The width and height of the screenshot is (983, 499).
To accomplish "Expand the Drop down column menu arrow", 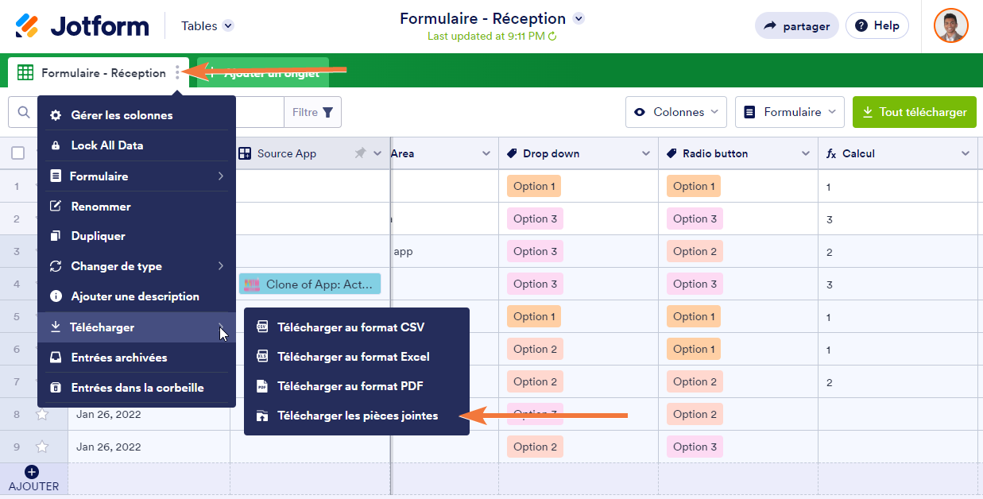I will pos(646,153).
